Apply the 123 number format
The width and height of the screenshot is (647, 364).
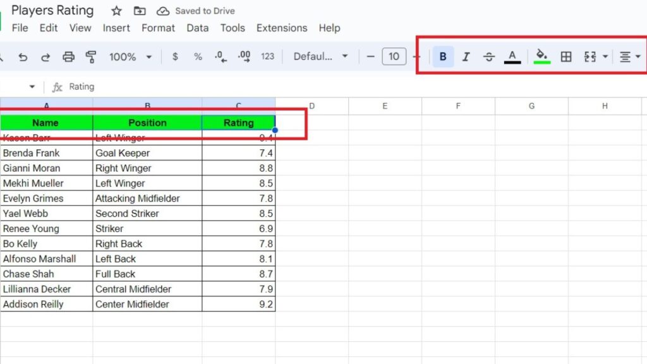(267, 56)
